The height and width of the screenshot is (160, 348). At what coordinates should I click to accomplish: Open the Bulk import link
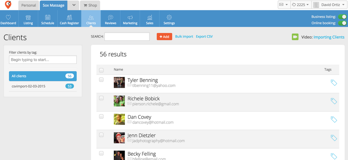(184, 37)
